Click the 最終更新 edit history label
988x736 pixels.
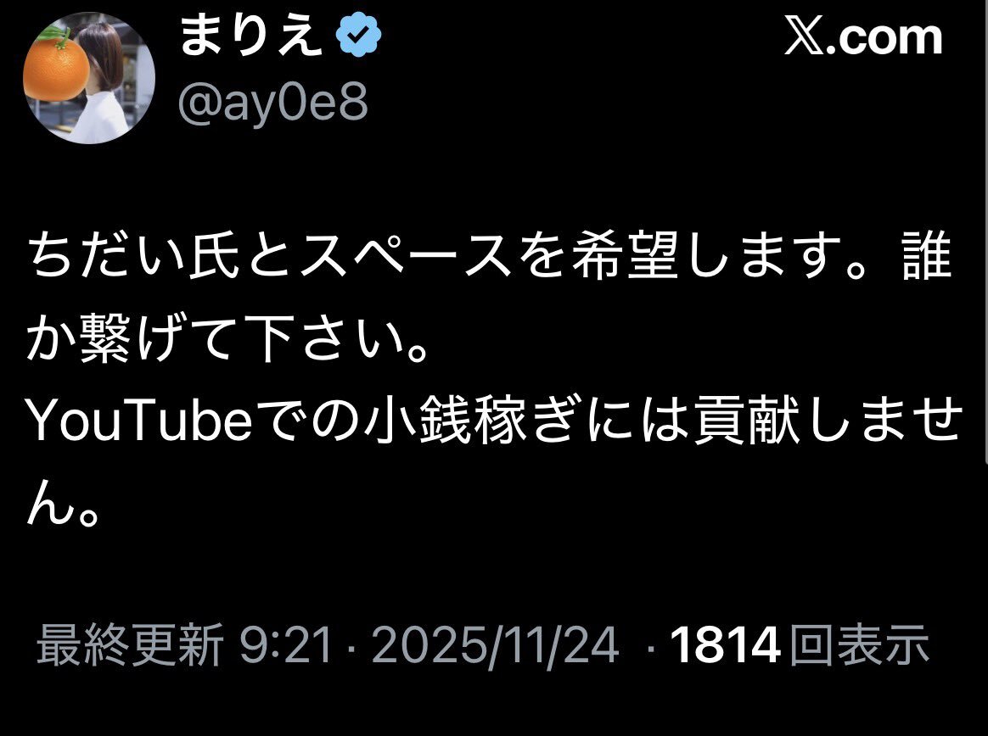[130, 644]
